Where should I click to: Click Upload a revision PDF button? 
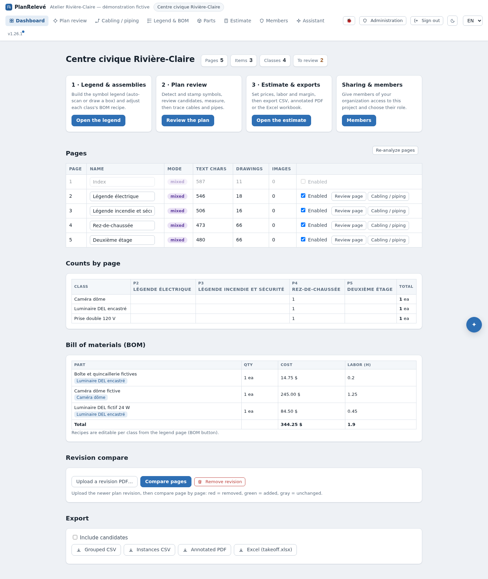point(104,482)
